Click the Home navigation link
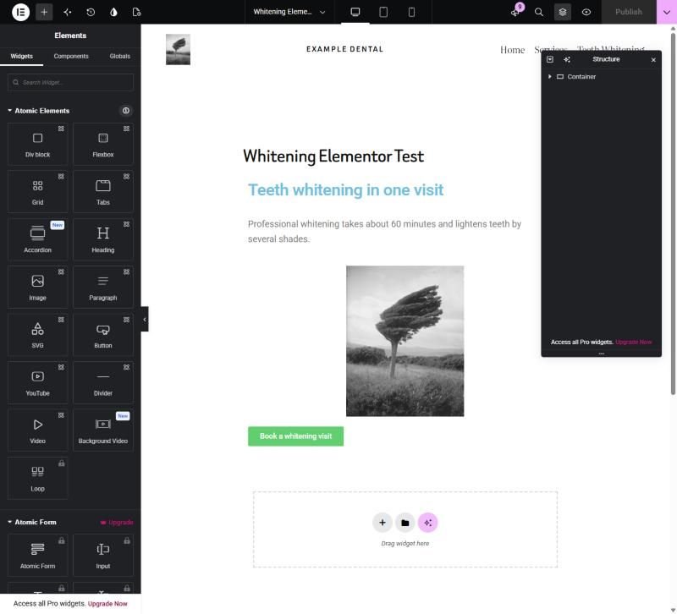Screen dimensions: 677x614 pos(512,50)
